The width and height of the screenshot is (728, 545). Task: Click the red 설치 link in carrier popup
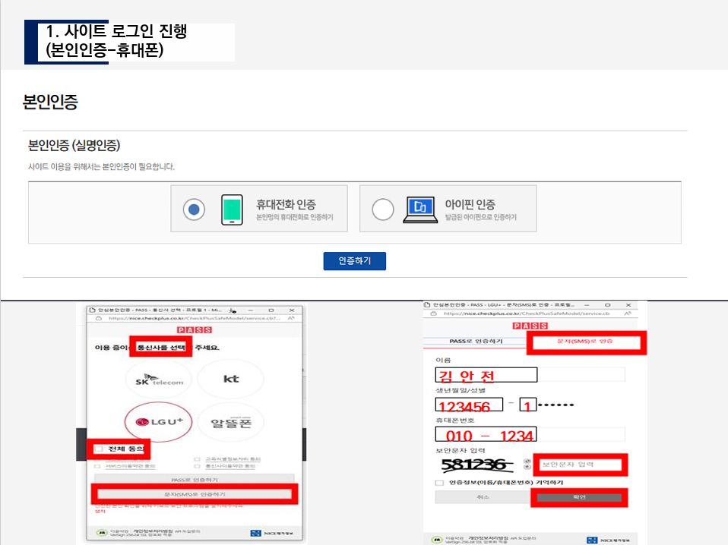click(x=100, y=511)
